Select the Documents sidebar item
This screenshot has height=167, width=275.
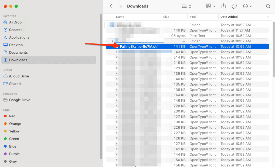(x=18, y=53)
